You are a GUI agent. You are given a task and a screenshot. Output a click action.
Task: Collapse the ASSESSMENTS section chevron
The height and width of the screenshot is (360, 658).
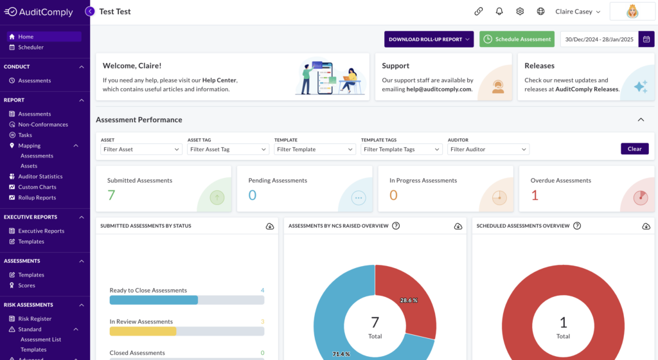pos(82,261)
